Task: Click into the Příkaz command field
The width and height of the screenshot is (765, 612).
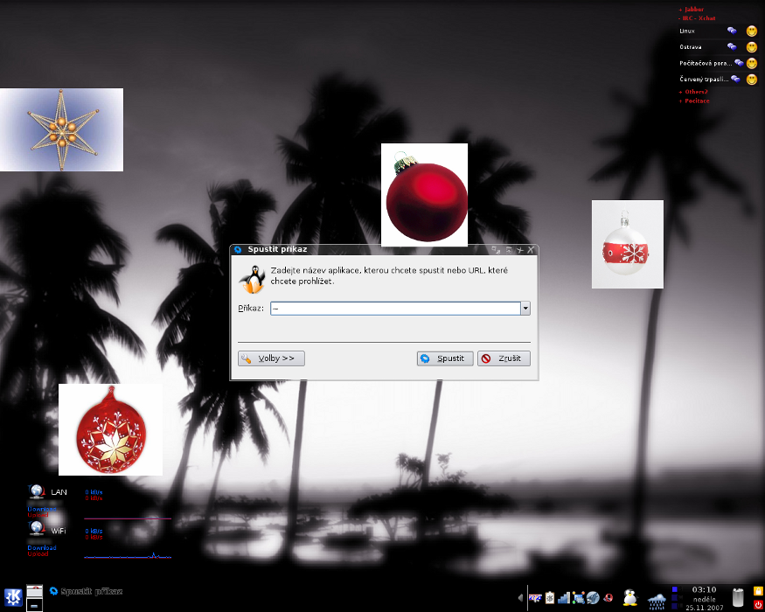Action: [393, 308]
